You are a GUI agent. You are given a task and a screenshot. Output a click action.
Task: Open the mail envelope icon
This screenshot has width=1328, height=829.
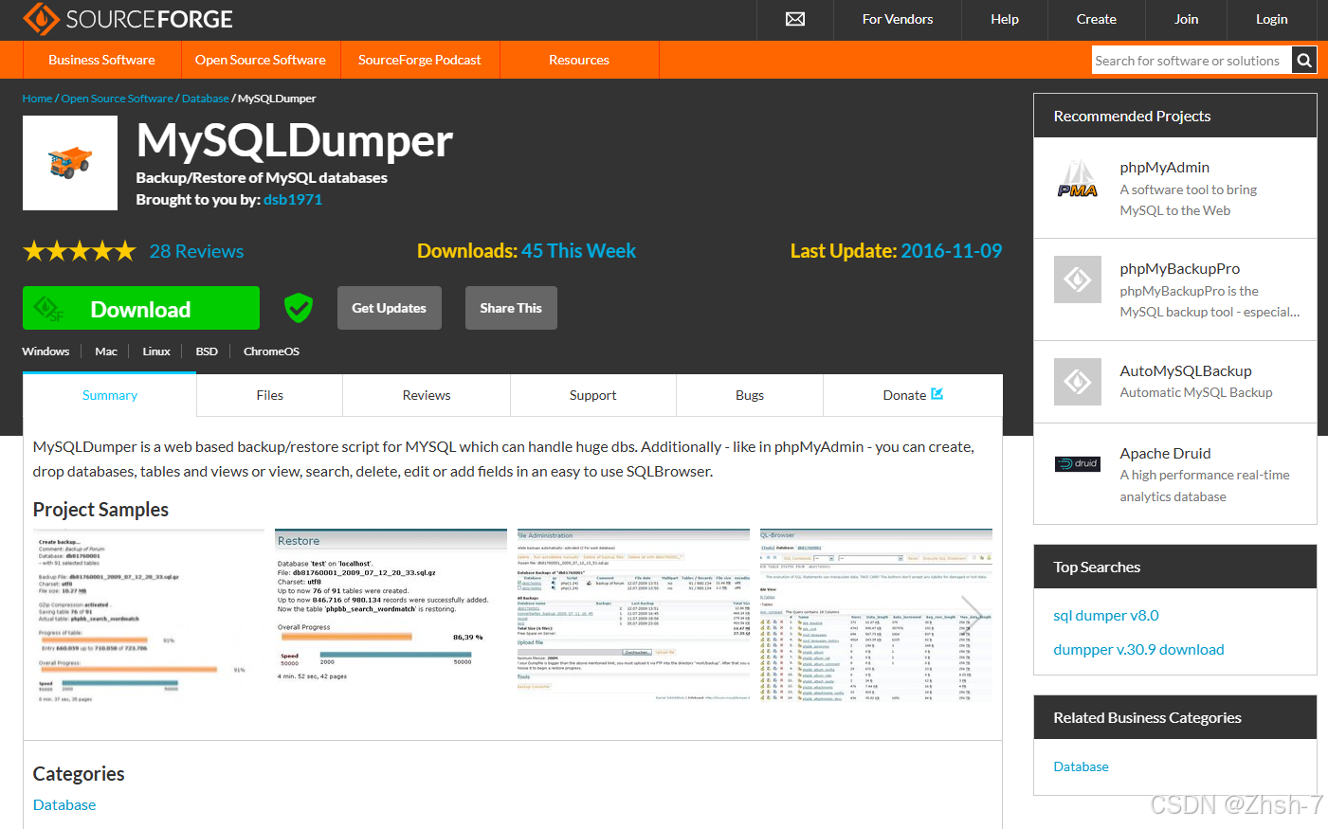795,19
